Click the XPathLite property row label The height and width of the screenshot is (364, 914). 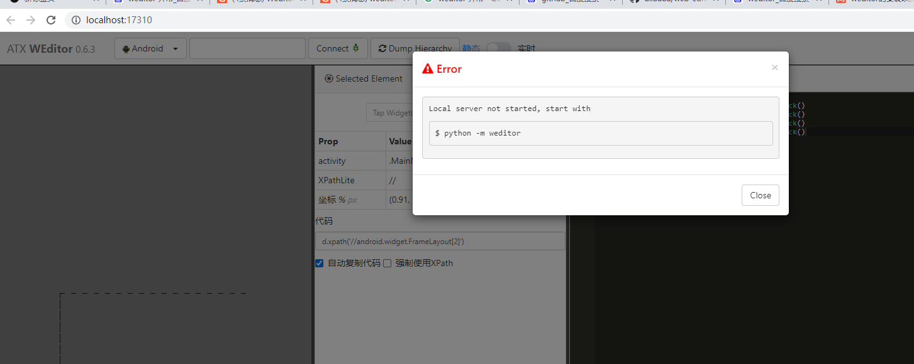(x=337, y=180)
